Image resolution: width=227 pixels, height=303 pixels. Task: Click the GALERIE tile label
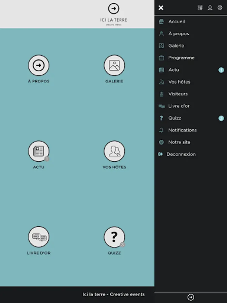pyautogui.click(x=114, y=81)
